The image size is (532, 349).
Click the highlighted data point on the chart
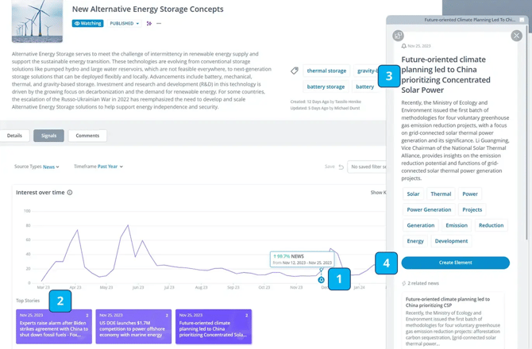tap(321, 279)
